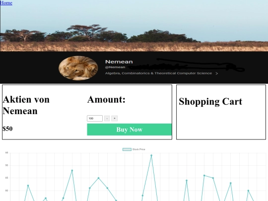Screen dimensions: 268x201
Task: Click the $50 stock price text
Action: tap(7, 129)
